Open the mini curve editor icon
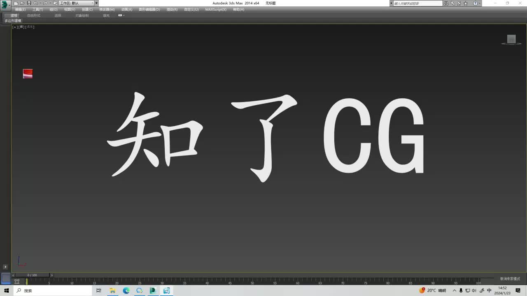 click(x=17, y=282)
